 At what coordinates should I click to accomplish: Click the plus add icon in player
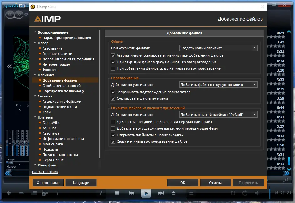9,193
